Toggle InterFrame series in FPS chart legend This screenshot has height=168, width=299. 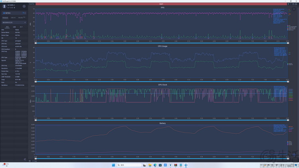pos(291,30)
